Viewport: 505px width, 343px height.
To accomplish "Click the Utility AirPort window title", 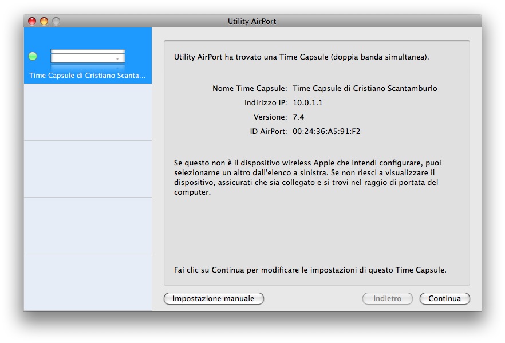I will click(x=252, y=21).
